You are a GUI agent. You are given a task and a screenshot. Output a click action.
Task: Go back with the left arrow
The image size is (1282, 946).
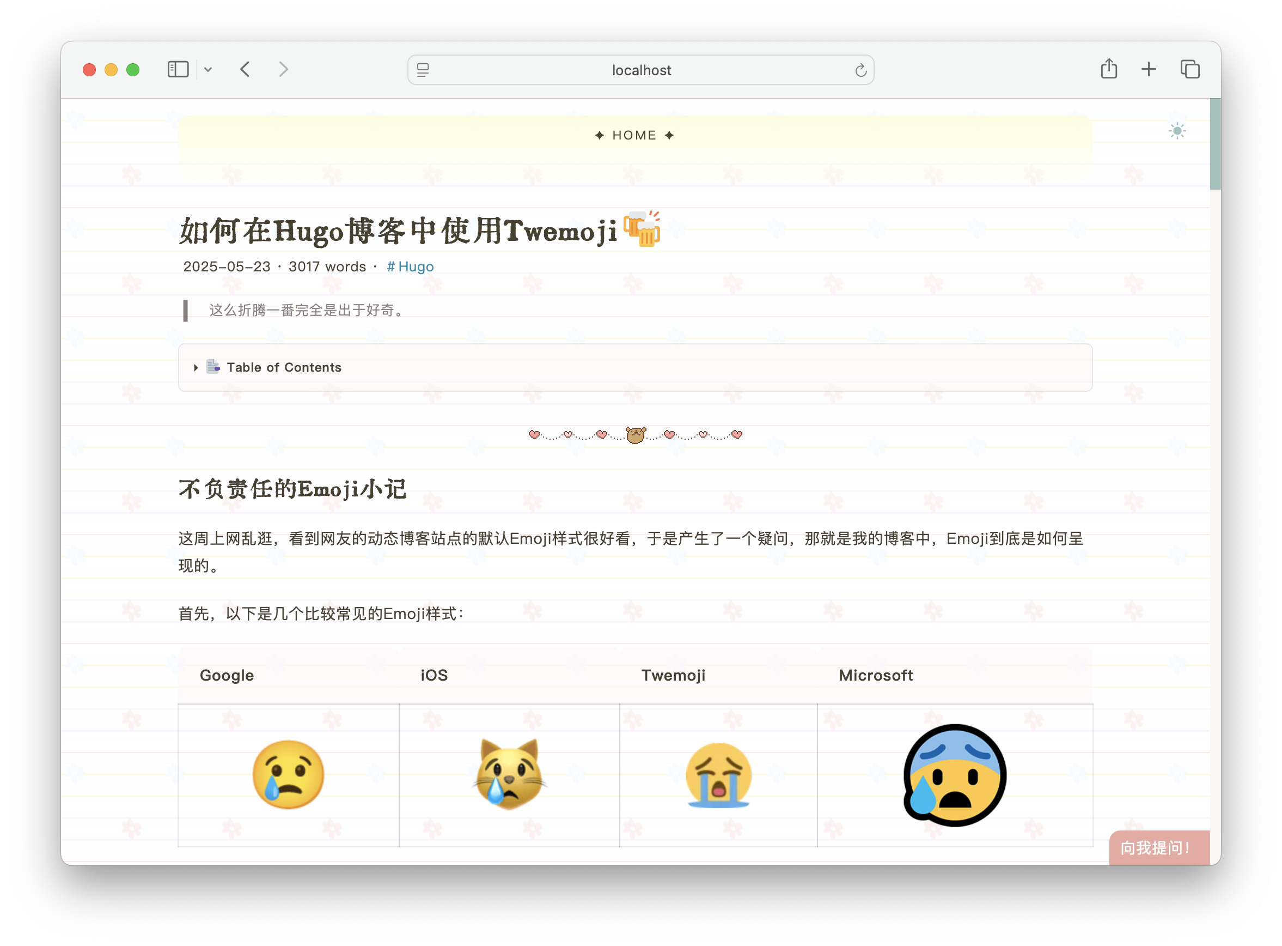pyautogui.click(x=245, y=69)
